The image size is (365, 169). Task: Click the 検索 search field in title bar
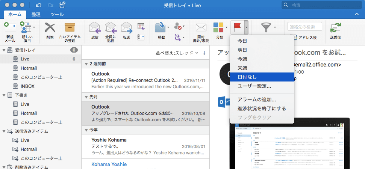tap(322, 5)
